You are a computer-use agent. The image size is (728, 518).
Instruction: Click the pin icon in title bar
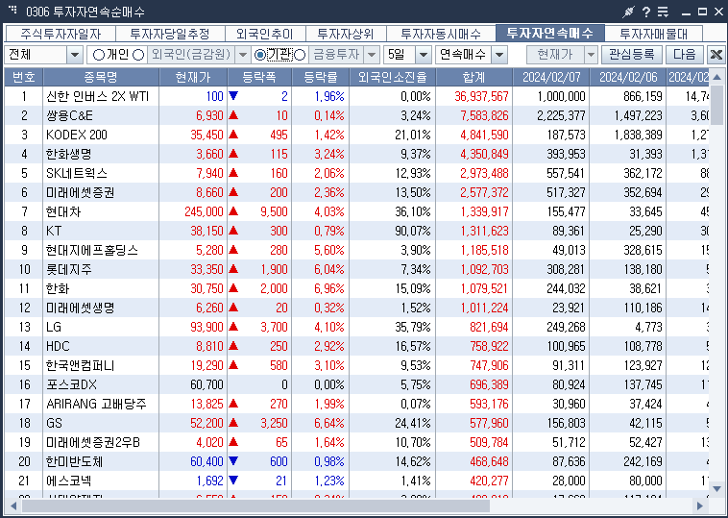tap(629, 12)
